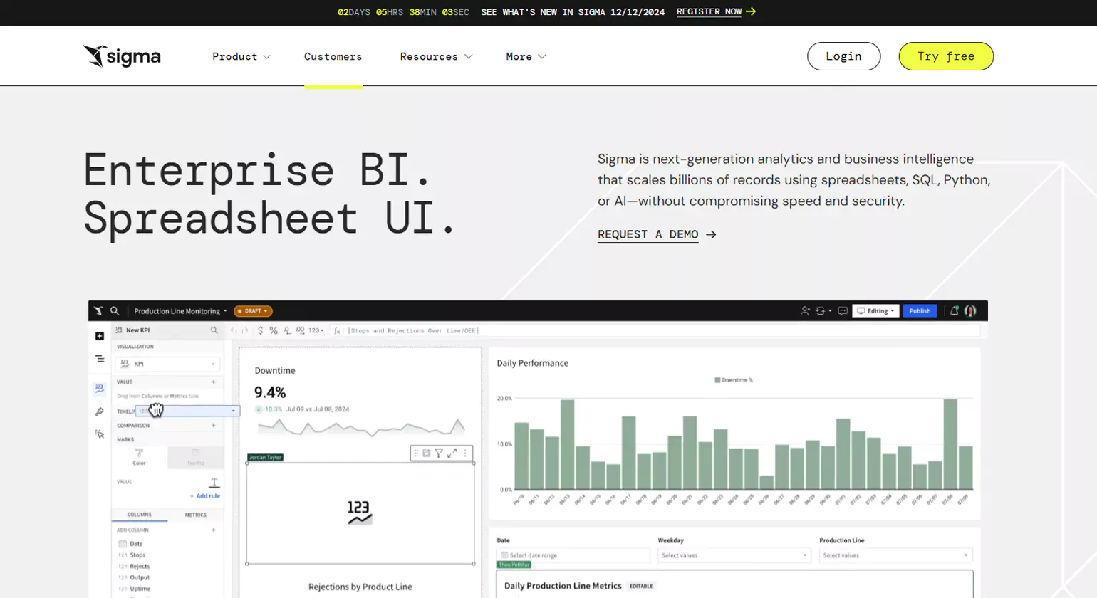Click the currency dollar format icon
The image size is (1097, 598).
coord(260,331)
